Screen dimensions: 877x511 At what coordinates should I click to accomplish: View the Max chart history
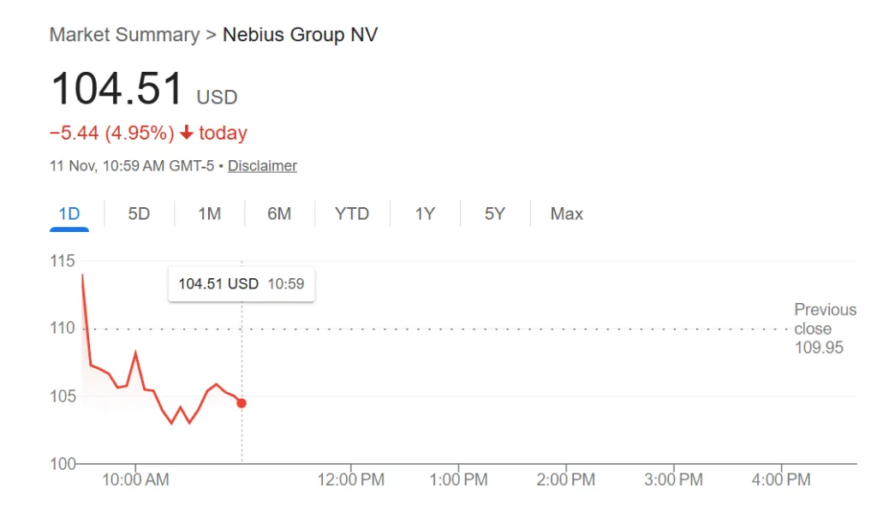[x=566, y=213]
